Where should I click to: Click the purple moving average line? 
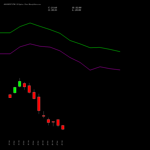point(60,51)
